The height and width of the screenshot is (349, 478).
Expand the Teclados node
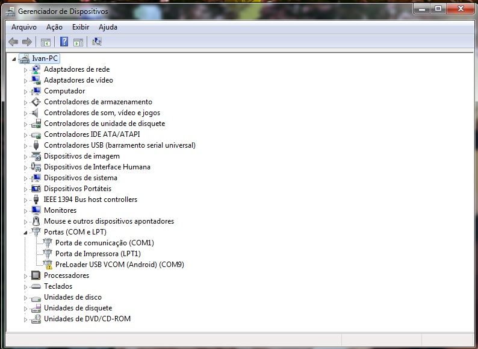point(25,287)
